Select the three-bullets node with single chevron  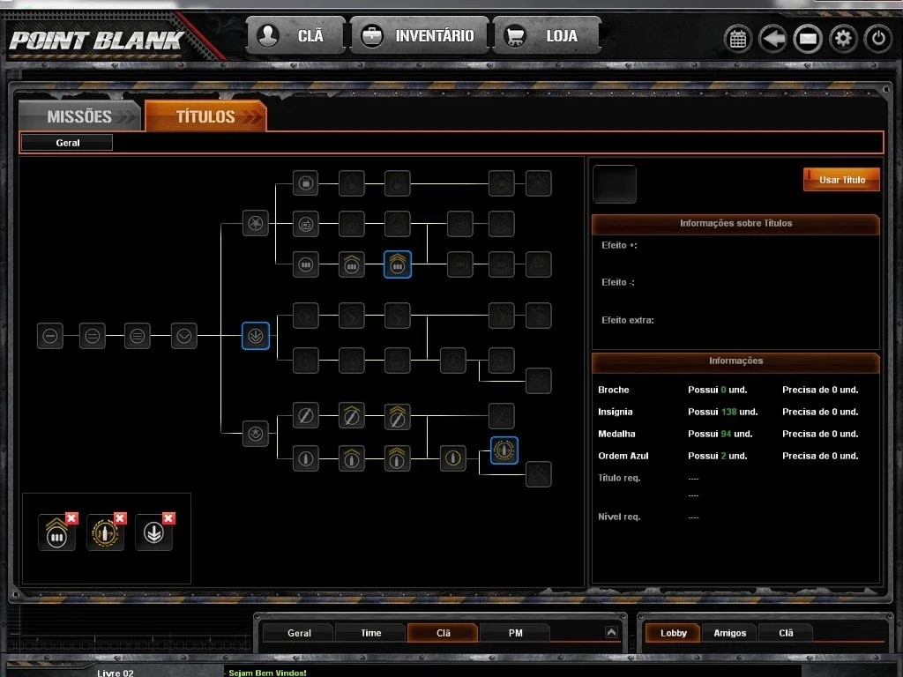(351, 264)
